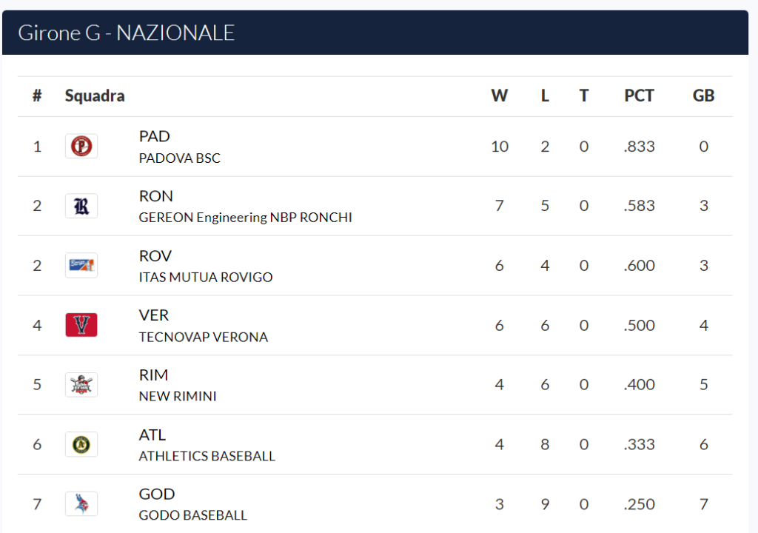
Task: Select the PAD team abbreviation
Action: click(154, 136)
